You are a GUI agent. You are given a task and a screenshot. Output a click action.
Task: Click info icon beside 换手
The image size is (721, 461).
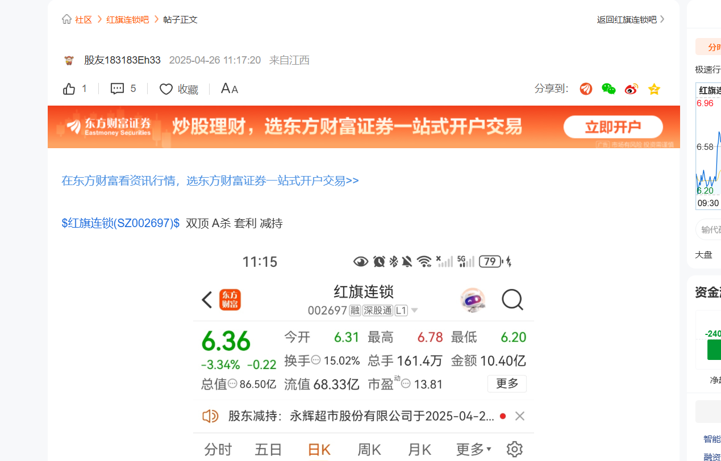pyautogui.click(x=316, y=360)
